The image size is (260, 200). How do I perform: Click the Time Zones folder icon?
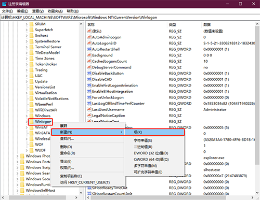(x=31, y=59)
